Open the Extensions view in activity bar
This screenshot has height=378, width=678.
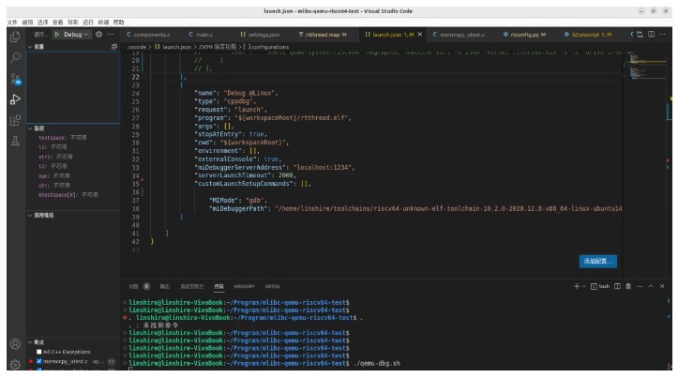click(x=14, y=120)
